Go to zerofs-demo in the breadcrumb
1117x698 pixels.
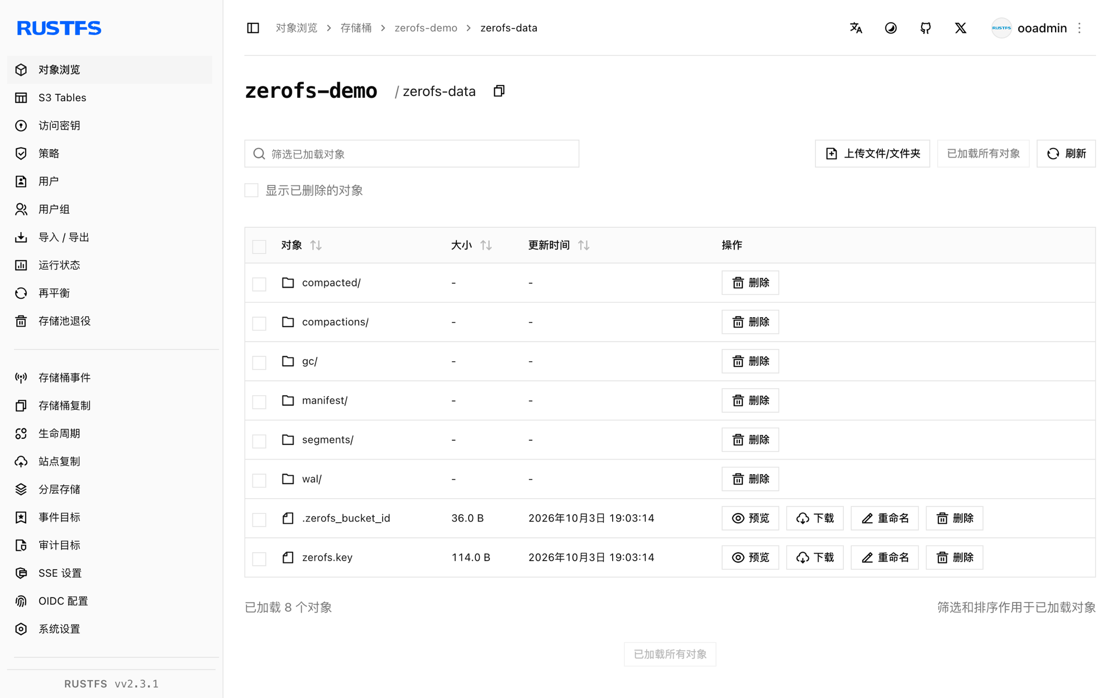[426, 28]
